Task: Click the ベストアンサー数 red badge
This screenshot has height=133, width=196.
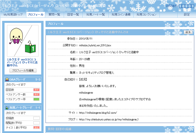Action: [x=36, y=94]
